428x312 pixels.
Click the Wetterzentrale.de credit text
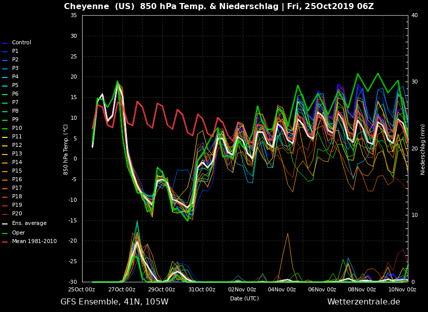tap(364, 301)
